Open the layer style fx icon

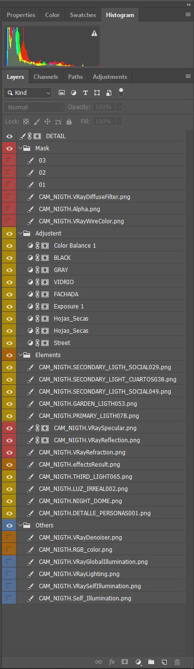(x=112, y=662)
